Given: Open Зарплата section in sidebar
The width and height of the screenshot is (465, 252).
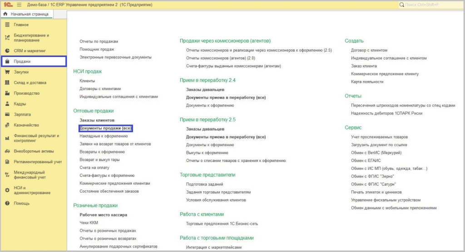Looking at the screenshot, I should [x=22, y=114].
